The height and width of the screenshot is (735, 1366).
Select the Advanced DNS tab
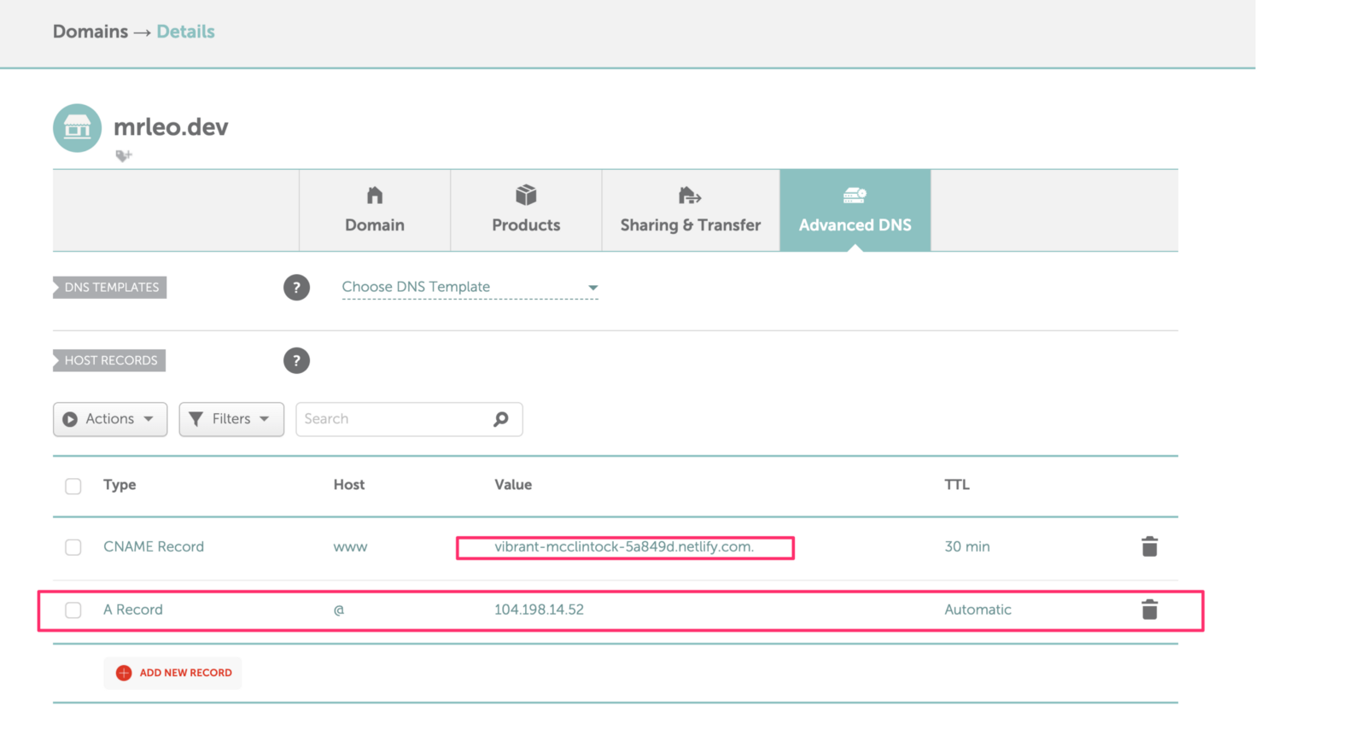pyautogui.click(x=855, y=210)
